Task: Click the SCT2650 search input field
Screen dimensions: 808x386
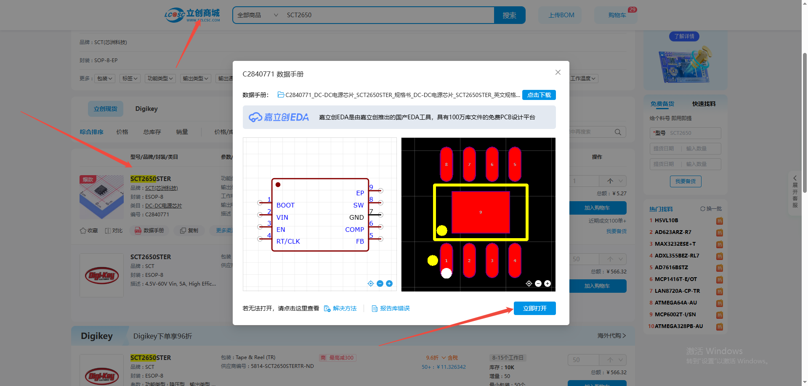Action: [387, 15]
